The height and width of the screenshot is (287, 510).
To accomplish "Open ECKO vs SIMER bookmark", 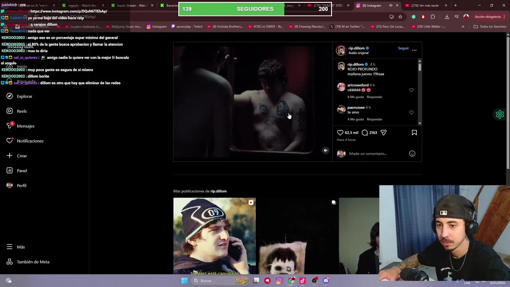I will 265,27.
